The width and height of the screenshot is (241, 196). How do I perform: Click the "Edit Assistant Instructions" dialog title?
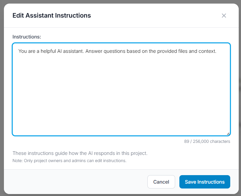(x=52, y=16)
